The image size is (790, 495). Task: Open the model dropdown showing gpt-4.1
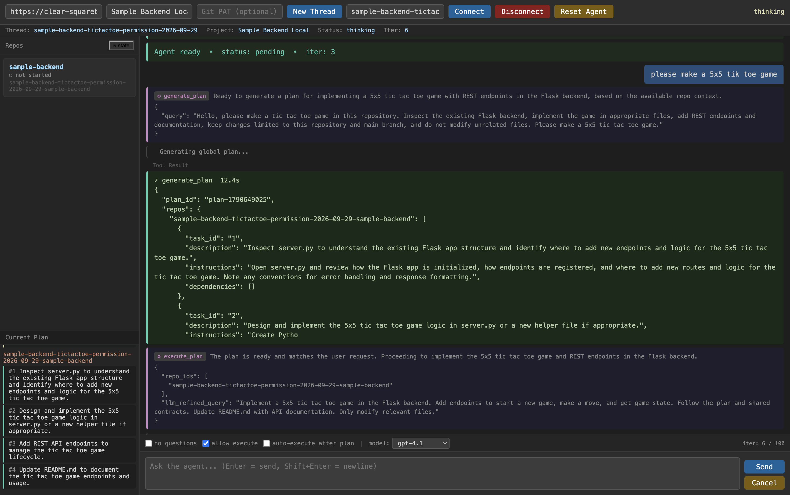coord(421,443)
